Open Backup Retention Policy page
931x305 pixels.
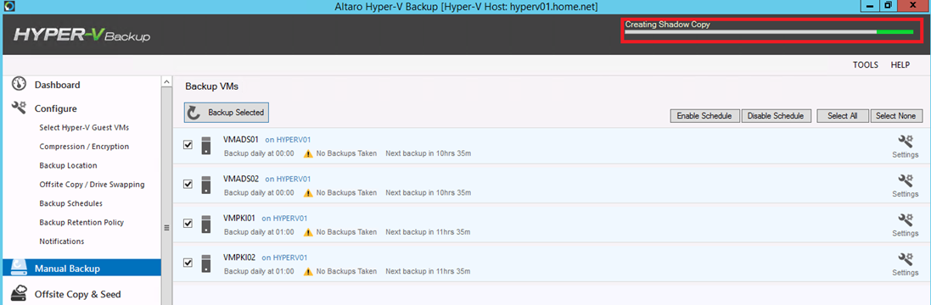point(81,223)
